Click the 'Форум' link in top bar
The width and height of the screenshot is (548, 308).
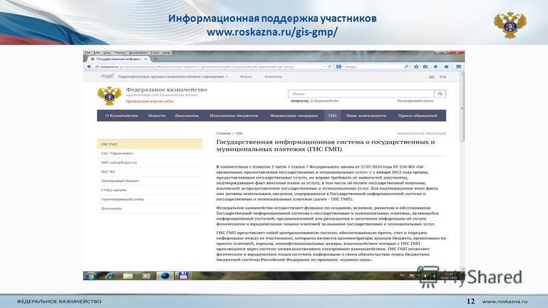246,77
